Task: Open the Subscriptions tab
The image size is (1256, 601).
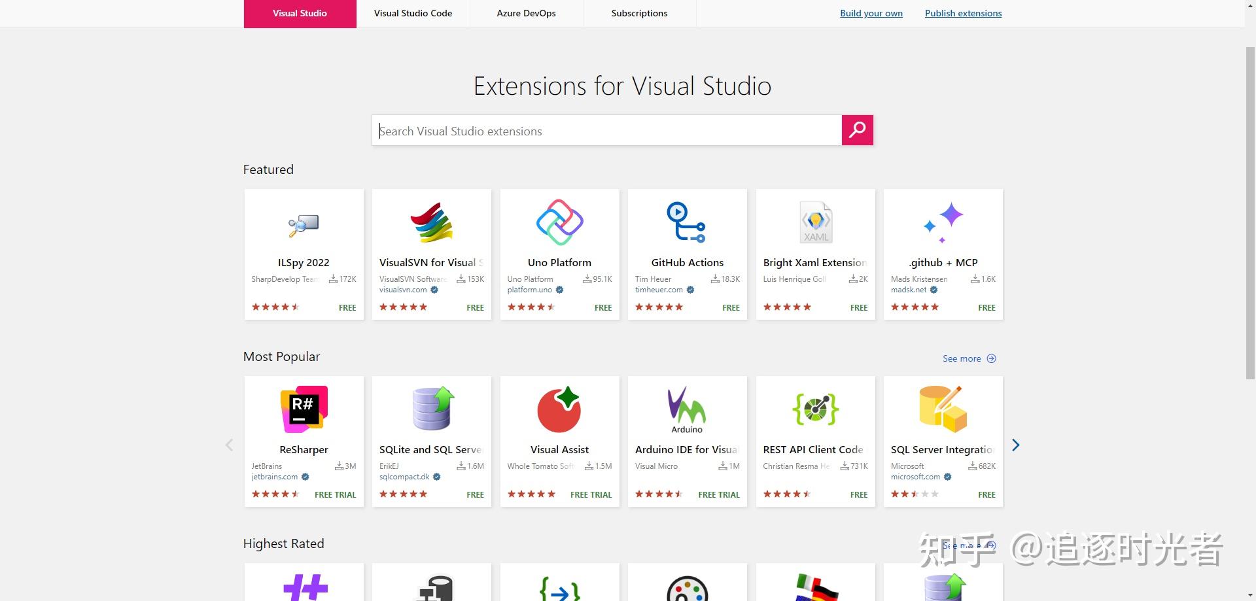Action: point(639,14)
